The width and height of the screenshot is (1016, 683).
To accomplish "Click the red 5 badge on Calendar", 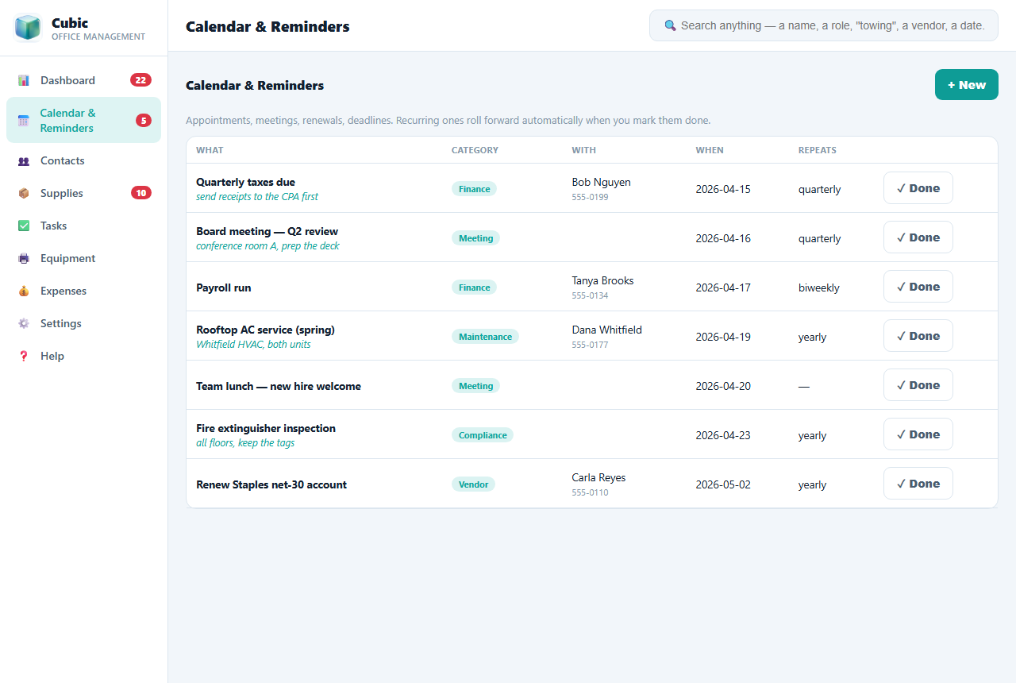I will pos(143,121).
